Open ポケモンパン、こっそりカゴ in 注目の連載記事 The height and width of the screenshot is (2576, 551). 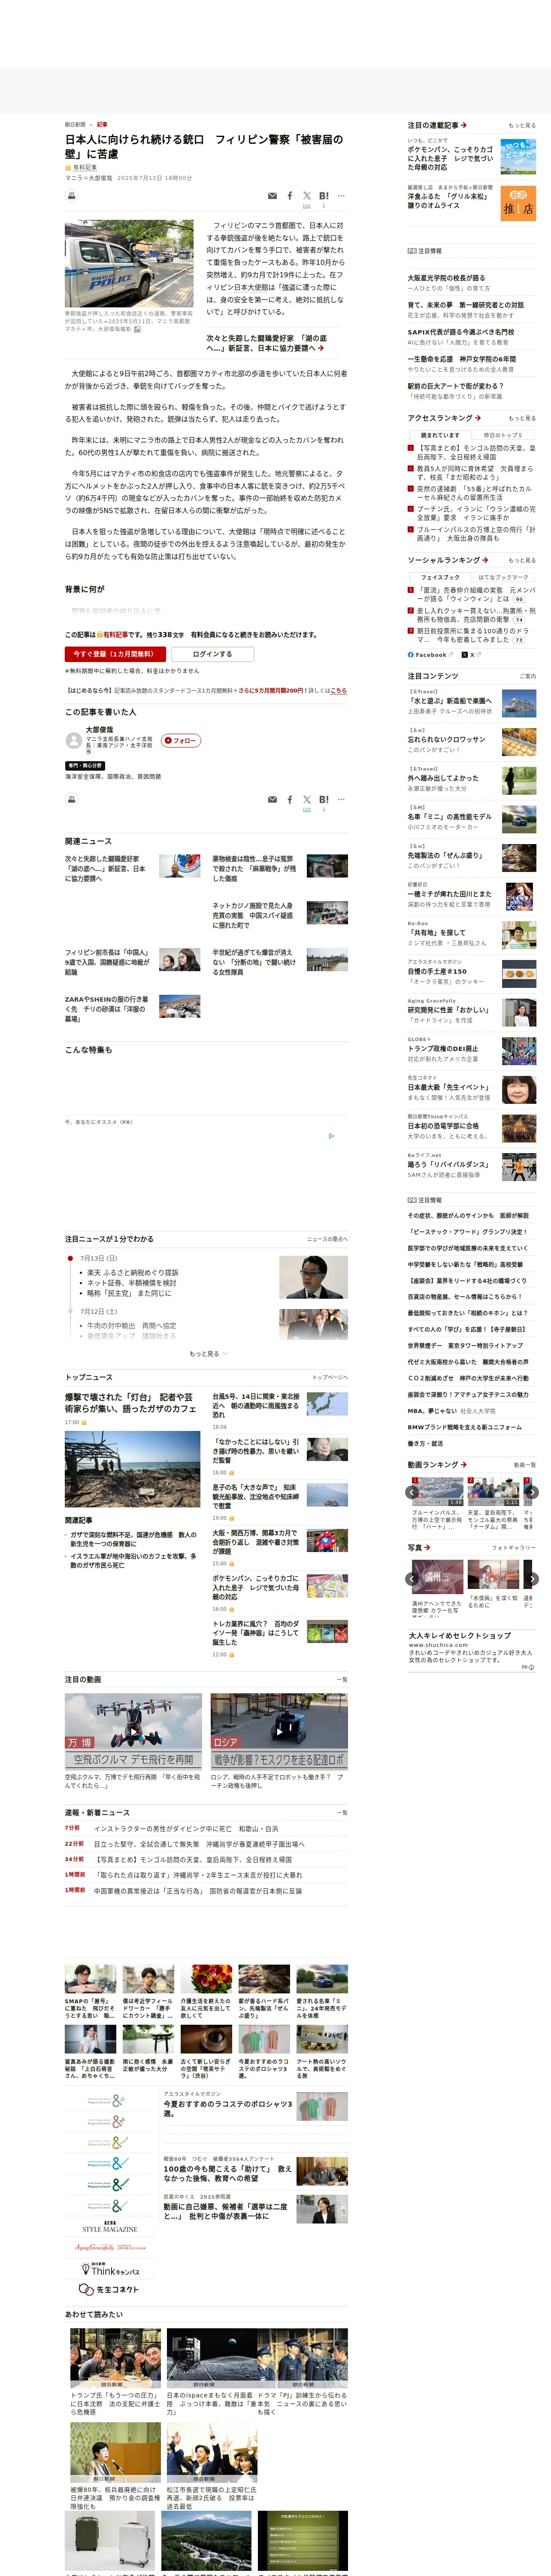point(450,158)
